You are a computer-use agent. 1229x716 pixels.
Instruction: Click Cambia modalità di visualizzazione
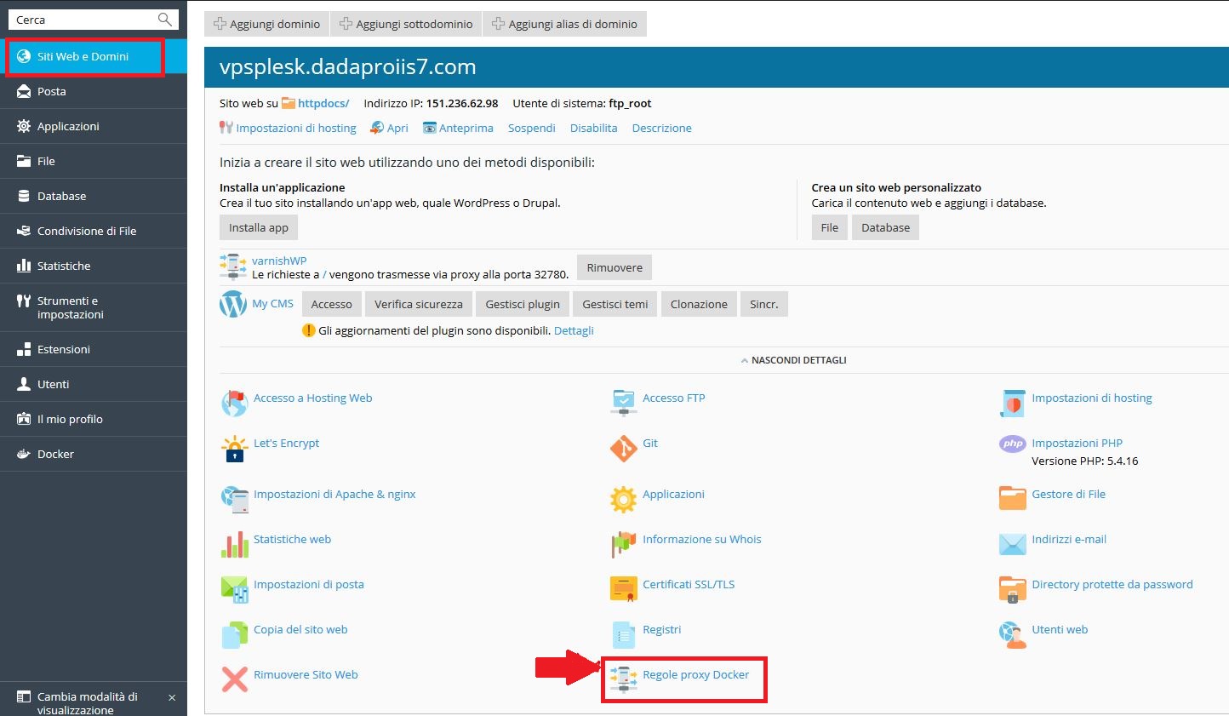[87, 702]
